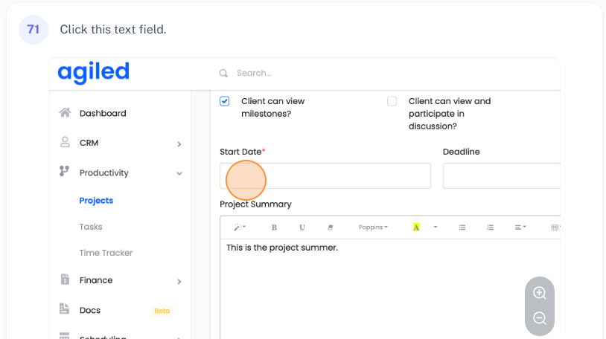Open the magic wand style dropdown
This screenshot has height=339, width=606.
pos(240,227)
